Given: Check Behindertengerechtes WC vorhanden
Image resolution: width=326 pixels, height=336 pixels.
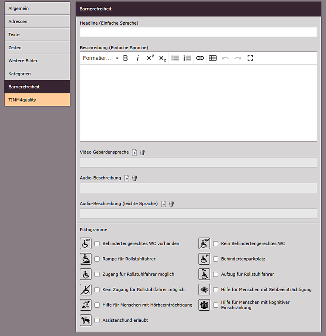Looking at the screenshot, I should 97,244.
